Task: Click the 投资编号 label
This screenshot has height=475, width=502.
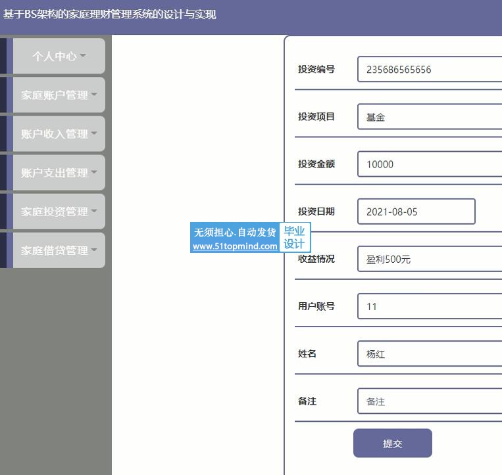Action: click(316, 69)
